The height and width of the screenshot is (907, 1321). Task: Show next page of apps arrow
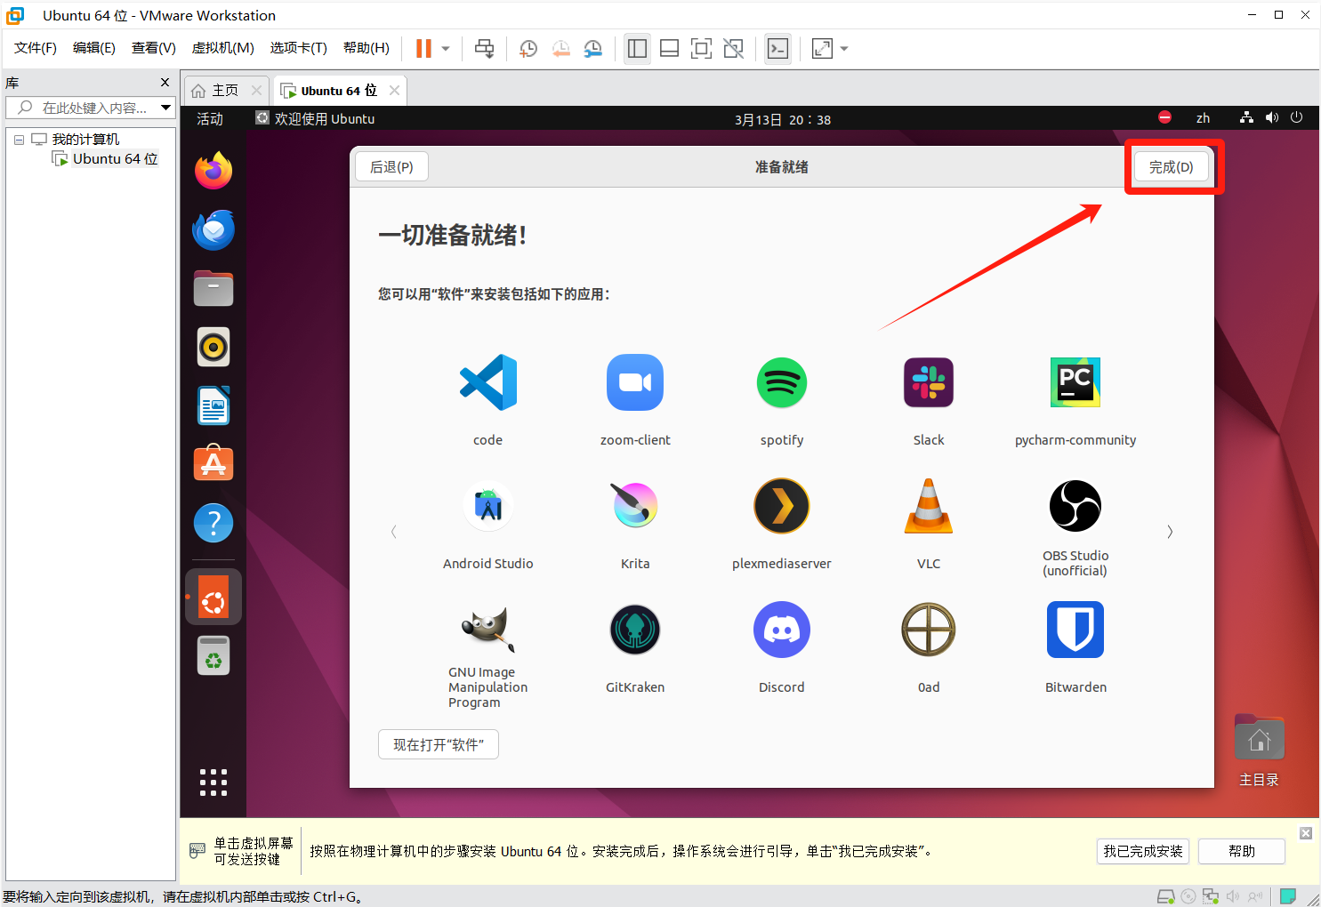point(1170,532)
